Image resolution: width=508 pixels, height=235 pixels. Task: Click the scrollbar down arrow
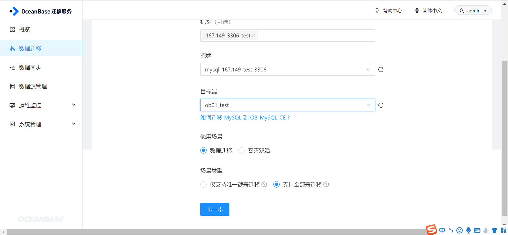(505, 226)
